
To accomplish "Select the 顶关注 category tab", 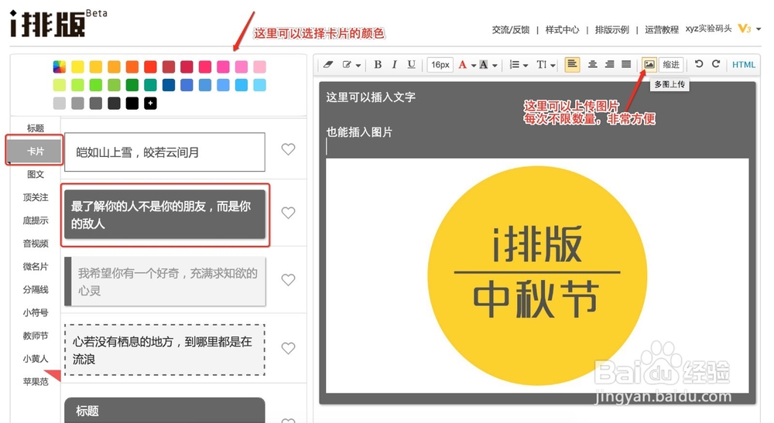I will 36,197.
